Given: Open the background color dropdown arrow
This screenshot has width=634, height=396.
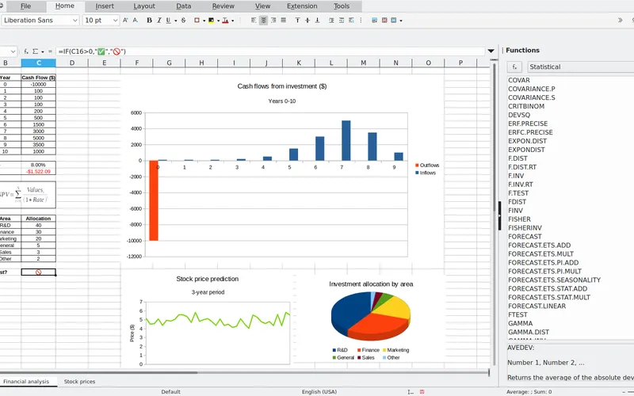Looking at the screenshot, I should pyautogui.click(x=219, y=21).
